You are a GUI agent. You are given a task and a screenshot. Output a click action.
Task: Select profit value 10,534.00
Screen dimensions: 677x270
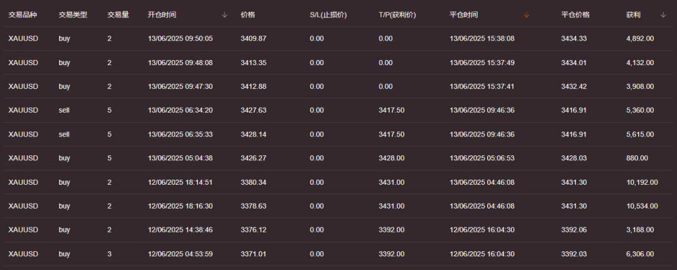642,205
